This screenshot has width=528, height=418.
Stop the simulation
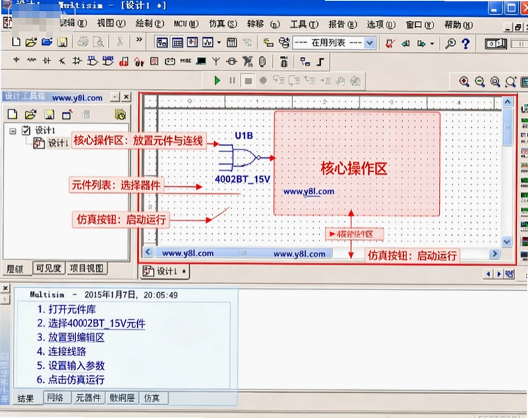point(248,81)
